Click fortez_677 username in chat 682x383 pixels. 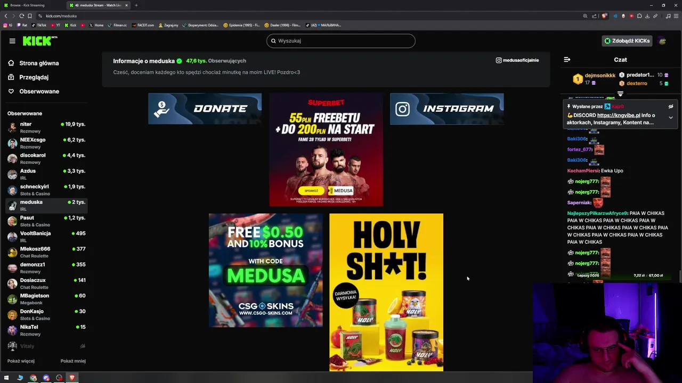tap(579, 149)
